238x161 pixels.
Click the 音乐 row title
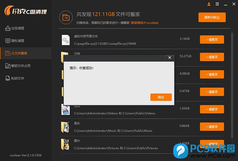(77, 123)
